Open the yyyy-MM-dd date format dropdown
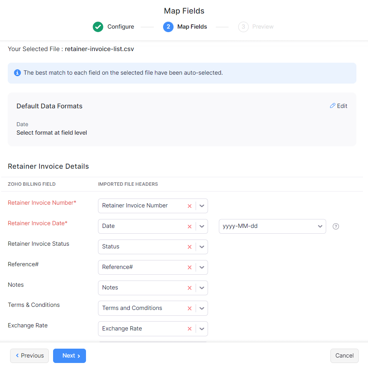 pyautogui.click(x=320, y=226)
